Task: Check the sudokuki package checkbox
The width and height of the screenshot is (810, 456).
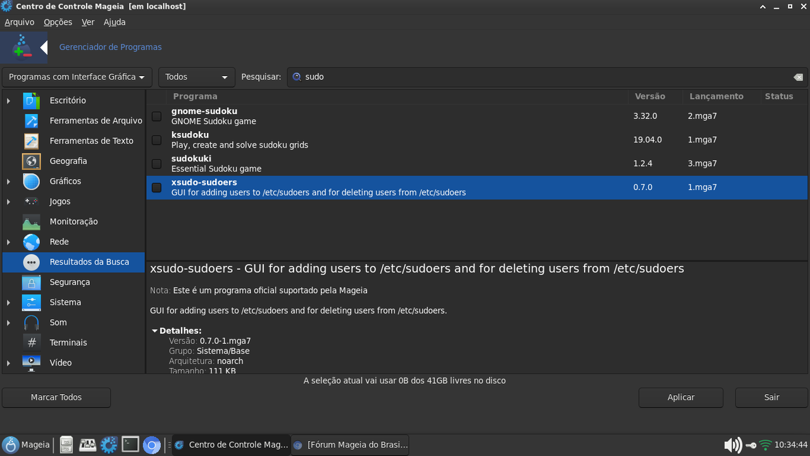Action: click(x=156, y=164)
